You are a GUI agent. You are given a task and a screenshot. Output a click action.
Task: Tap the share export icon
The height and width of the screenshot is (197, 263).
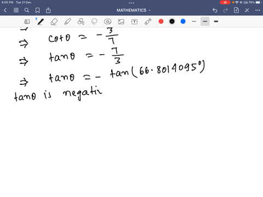click(48, 10)
